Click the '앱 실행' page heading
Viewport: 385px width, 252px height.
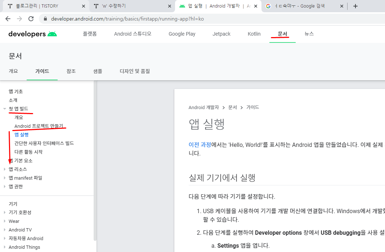click(x=207, y=124)
